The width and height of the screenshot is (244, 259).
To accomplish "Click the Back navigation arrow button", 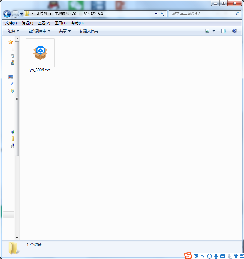I will [7, 14].
